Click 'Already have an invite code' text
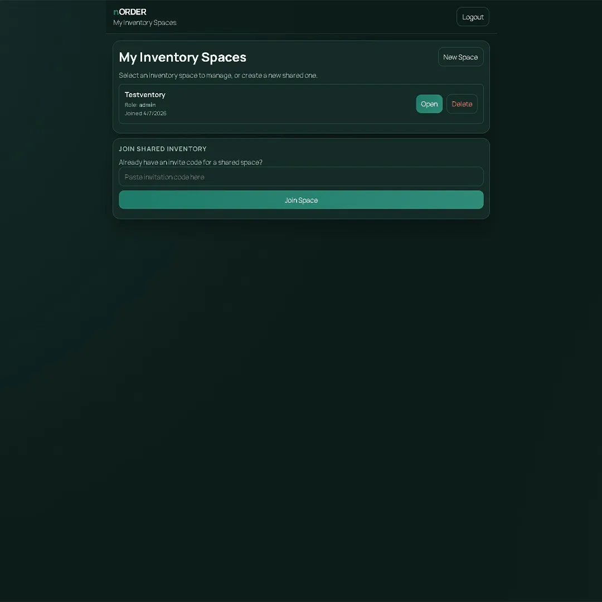This screenshot has height=602, width=602. point(191,162)
